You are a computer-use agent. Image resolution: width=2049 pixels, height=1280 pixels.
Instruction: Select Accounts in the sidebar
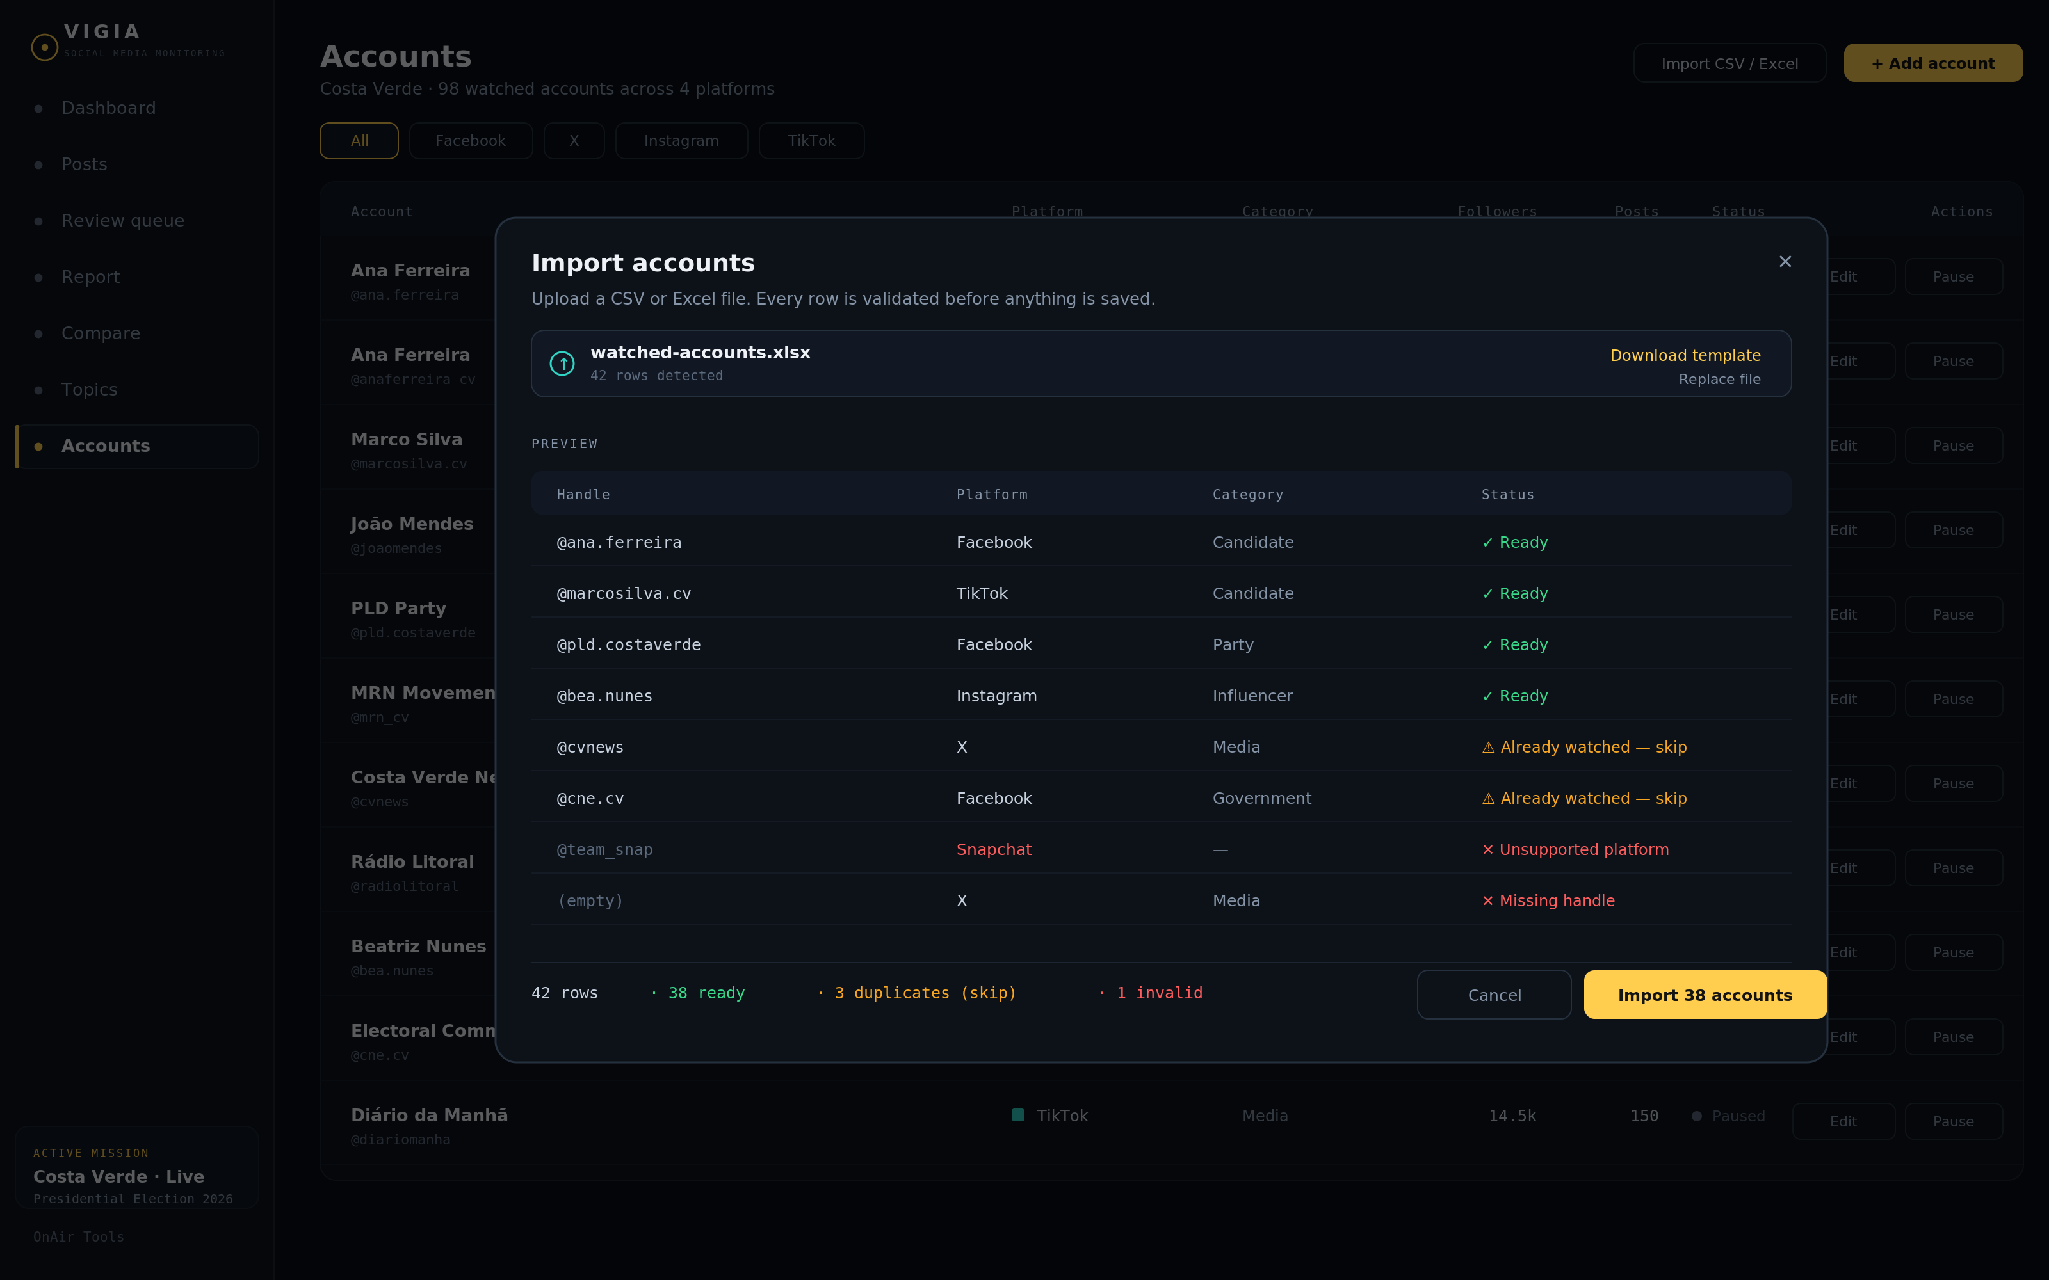(137, 446)
